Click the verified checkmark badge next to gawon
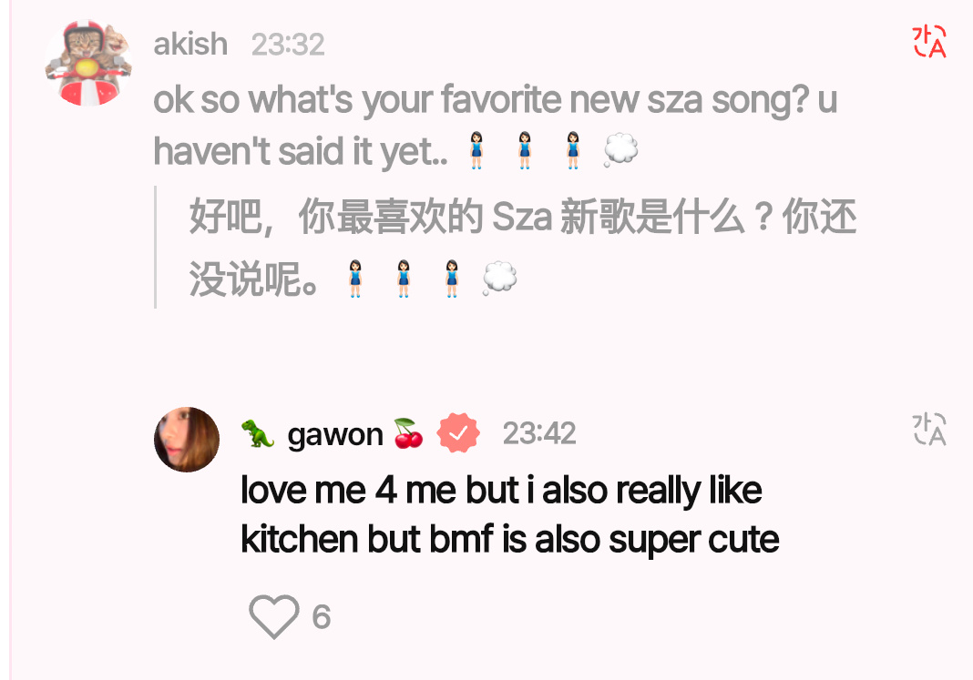Screen dimensions: 973x680 458,432
